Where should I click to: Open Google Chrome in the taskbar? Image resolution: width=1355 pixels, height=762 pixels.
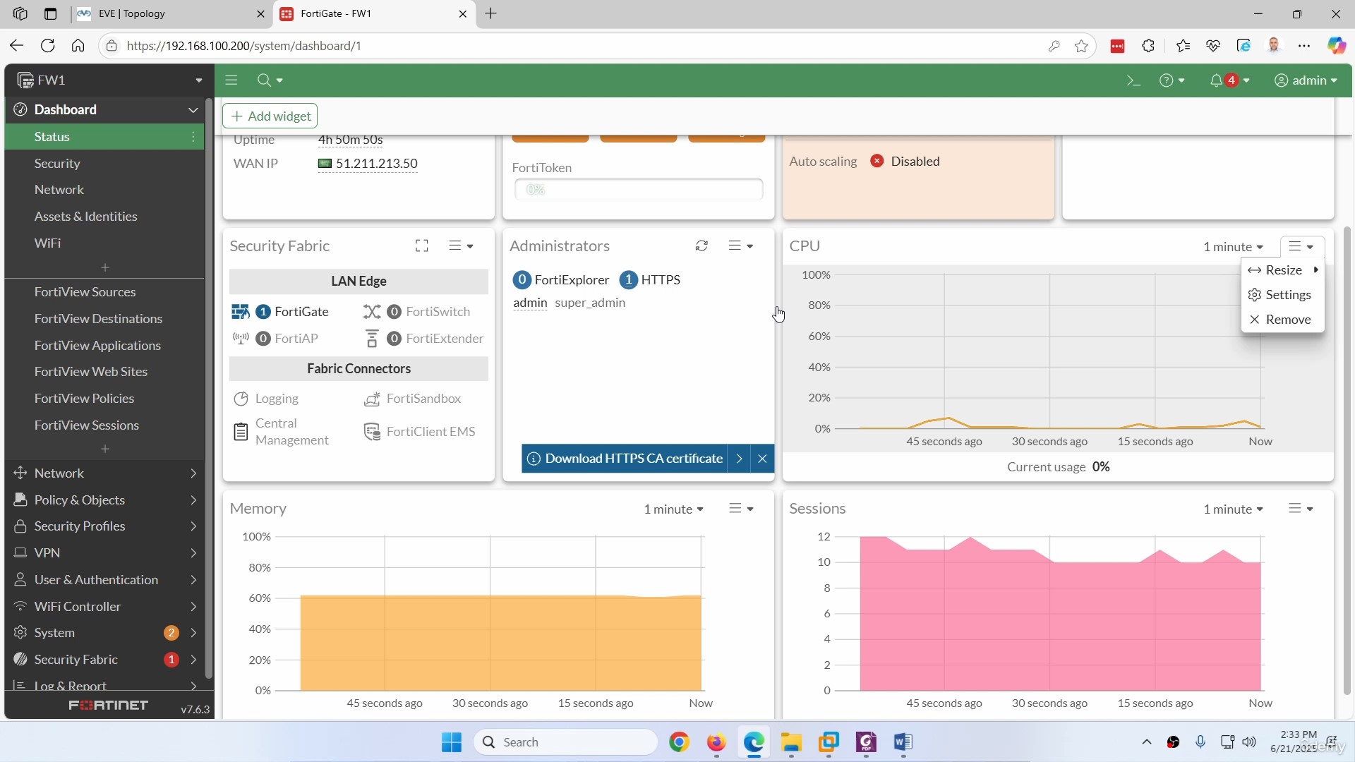[679, 742]
